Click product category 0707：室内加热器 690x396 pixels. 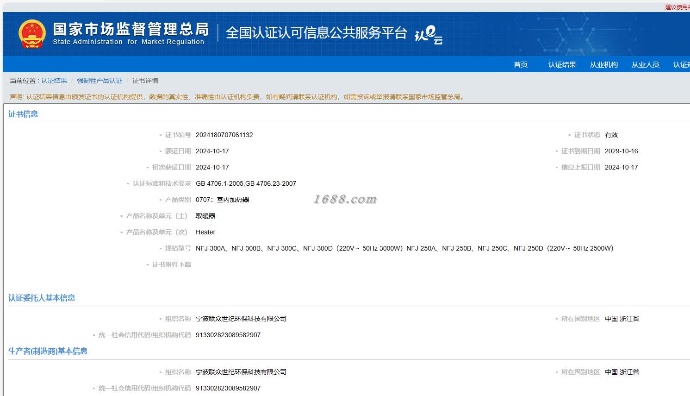click(223, 200)
